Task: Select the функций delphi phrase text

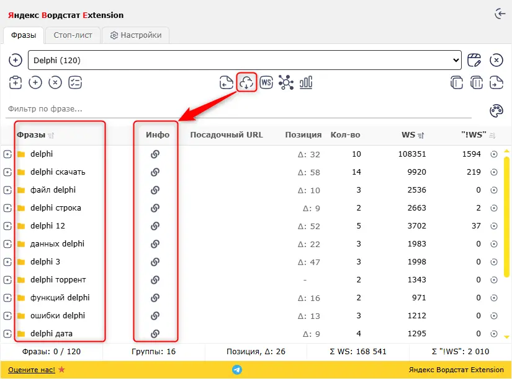Action: click(x=60, y=297)
